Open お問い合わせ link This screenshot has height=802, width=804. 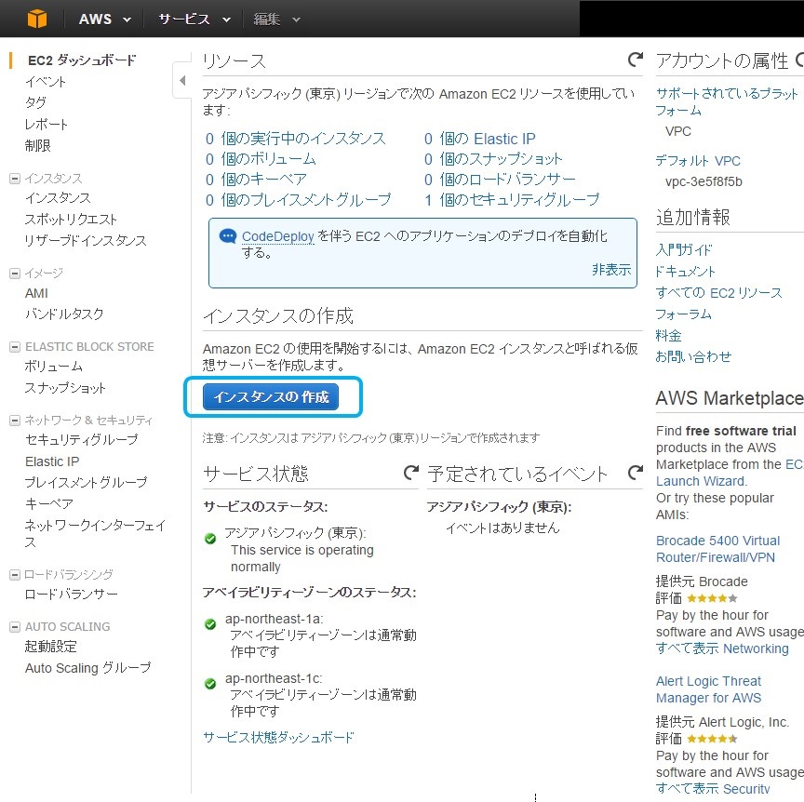[x=693, y=356]
